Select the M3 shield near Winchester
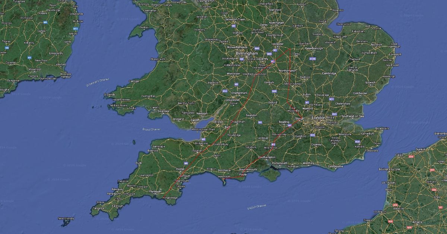Image resolution: width=447 pixels, height=234 pixels. tap(273, 144)
